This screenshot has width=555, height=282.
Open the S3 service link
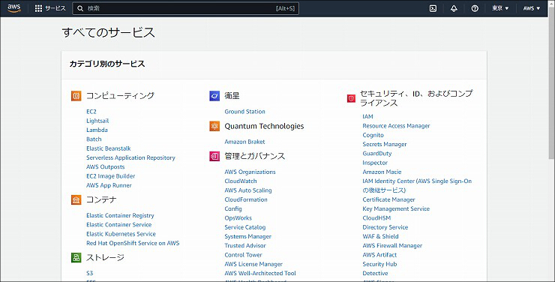click(x=89, y=273)
